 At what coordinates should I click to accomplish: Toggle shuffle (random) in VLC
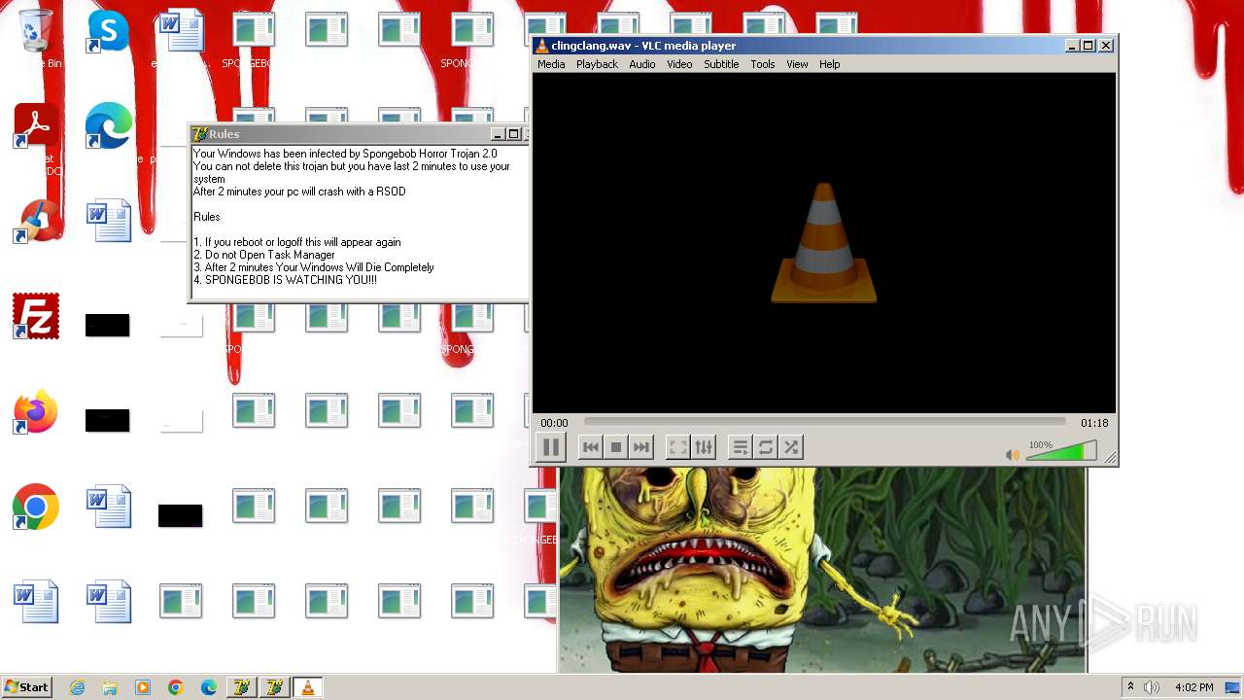(x=791, y=447)
